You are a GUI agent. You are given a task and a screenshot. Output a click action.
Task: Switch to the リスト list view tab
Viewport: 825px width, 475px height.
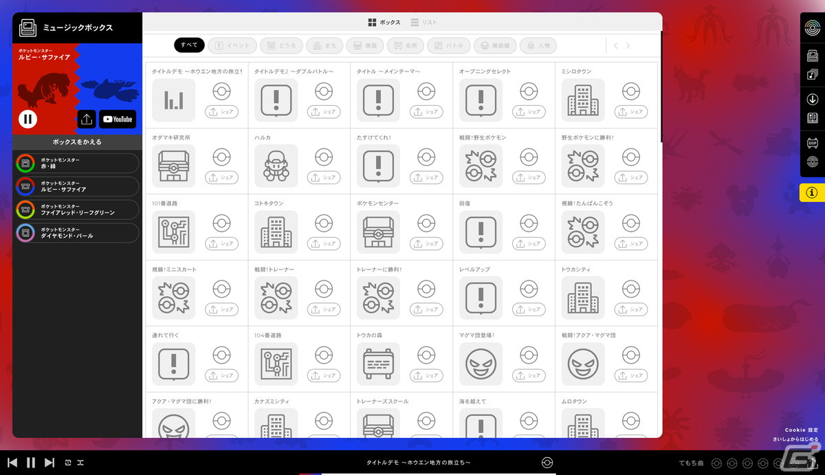[x=423, y=23]
